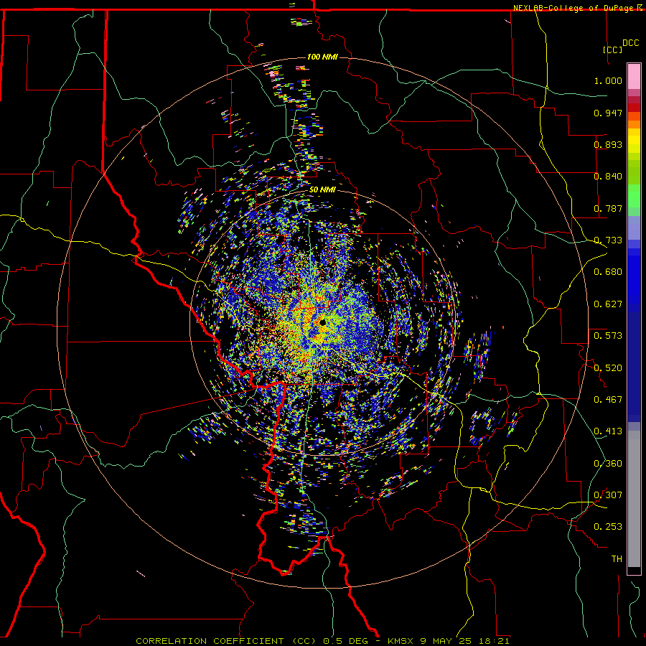Select the 0.947 scale value

click(608, 113)
